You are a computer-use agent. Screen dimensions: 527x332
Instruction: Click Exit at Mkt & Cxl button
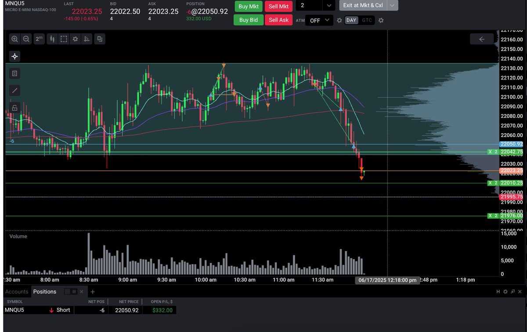pyautogui.click(x=363, y=6)
